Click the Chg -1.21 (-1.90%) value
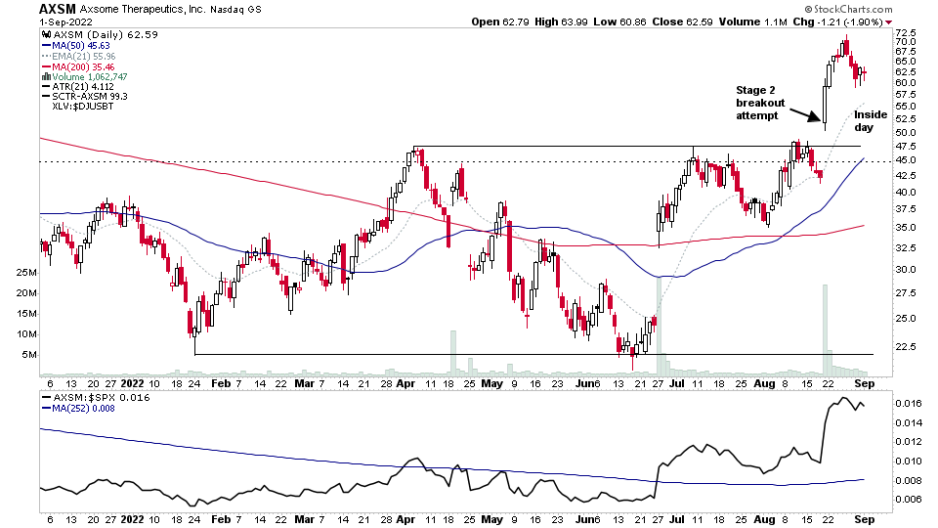 tap(837, 22)
